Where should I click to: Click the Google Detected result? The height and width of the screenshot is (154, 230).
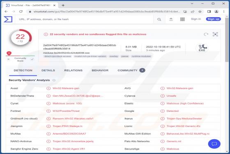coord(172,111)
